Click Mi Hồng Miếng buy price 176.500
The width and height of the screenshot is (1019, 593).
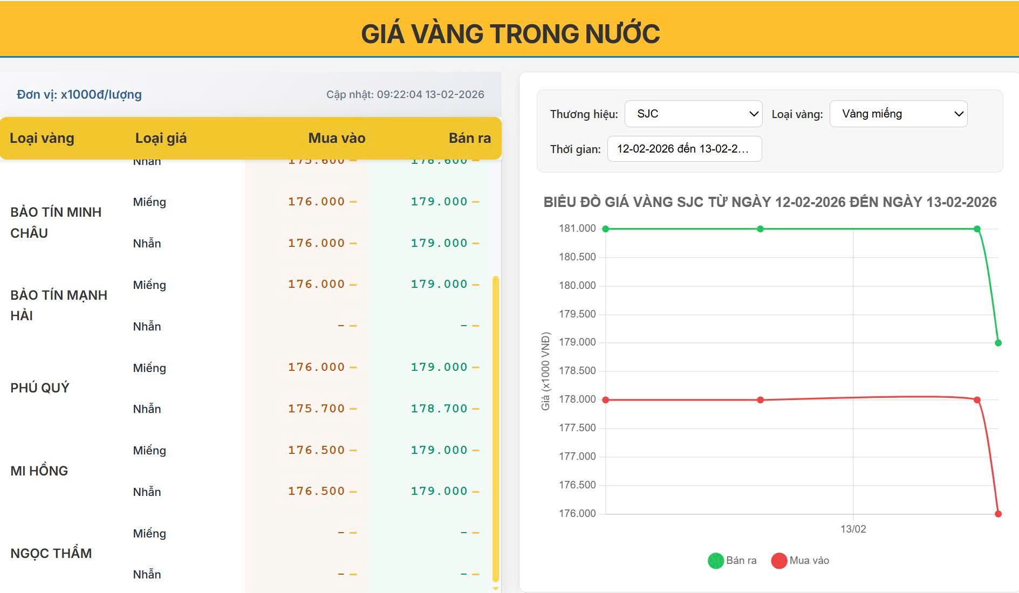pos(316,450)
